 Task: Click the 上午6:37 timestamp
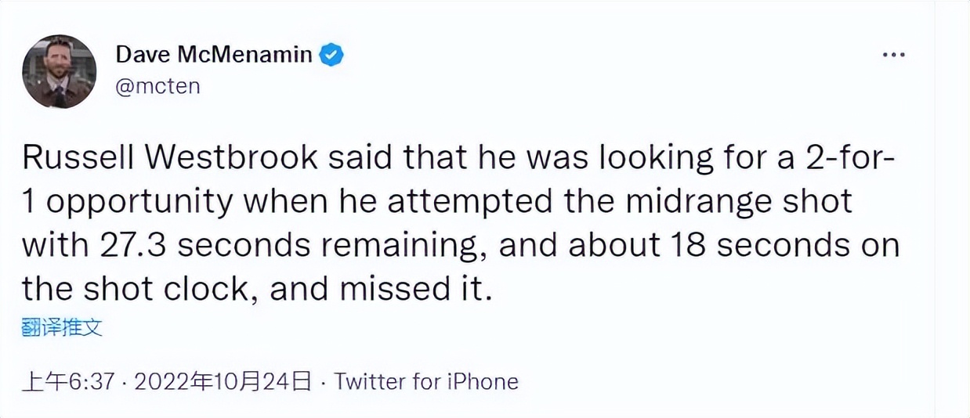point(70,381)
